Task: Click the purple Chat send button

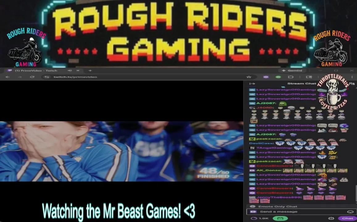Action: click(x=347, y=218)
